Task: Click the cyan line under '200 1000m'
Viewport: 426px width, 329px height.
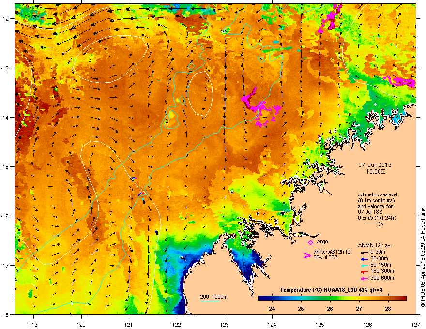Action: pyautogui.click(x=210, y=301)
